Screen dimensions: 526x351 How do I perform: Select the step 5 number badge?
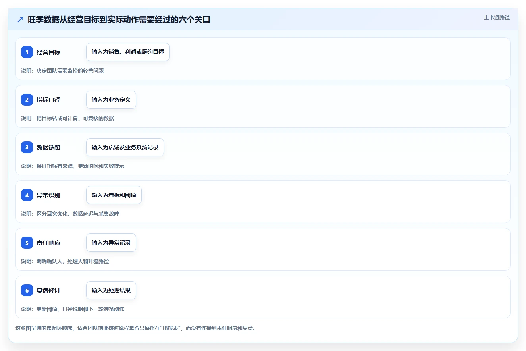click(27, 243)
